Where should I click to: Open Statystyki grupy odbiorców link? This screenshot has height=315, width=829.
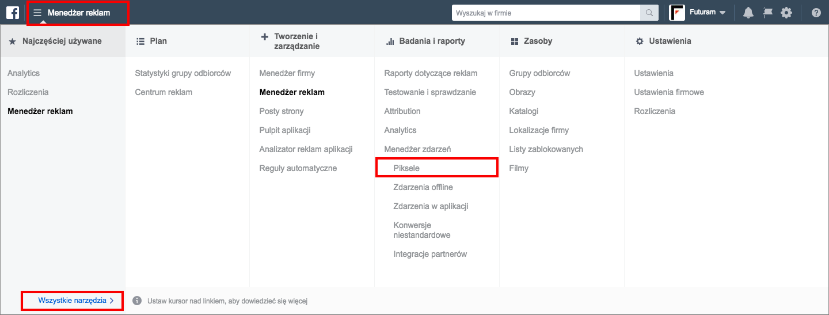point(183,73)
